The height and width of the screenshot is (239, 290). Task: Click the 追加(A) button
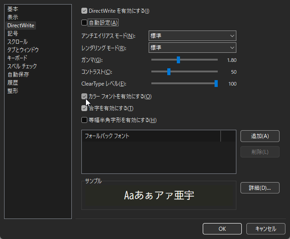[x=260, y=136]
